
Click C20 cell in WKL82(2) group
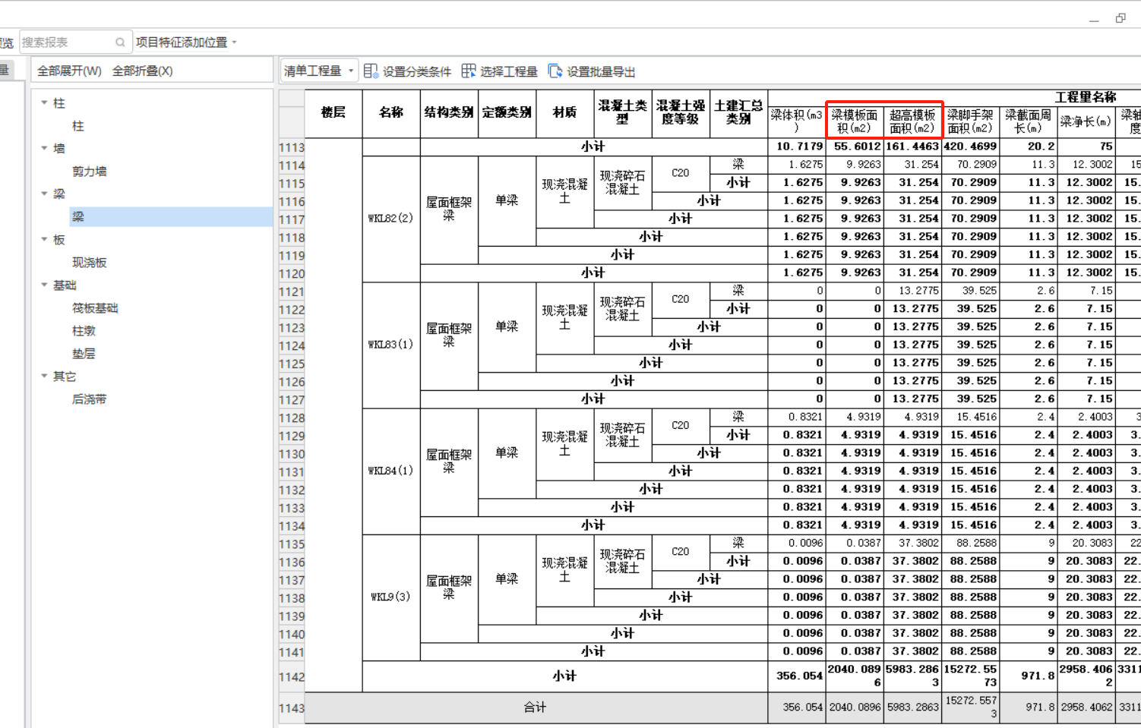click(x=681, y=174)
